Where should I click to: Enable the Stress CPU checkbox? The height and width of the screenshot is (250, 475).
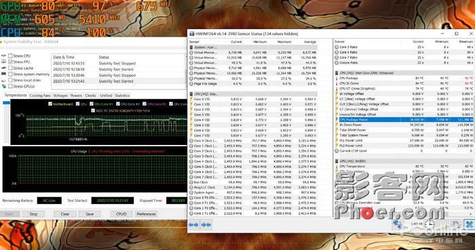click(x=10, y=56)
